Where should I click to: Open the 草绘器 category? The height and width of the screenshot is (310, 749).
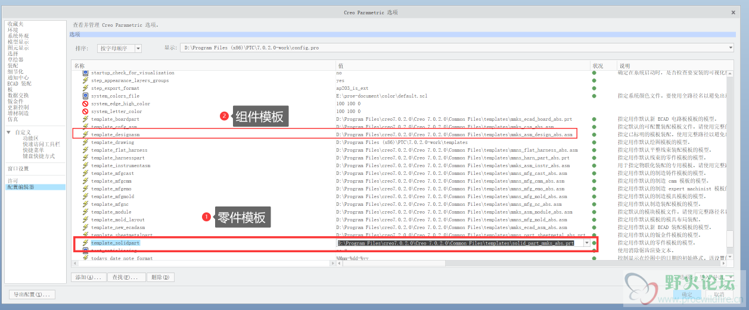point(15,60)
